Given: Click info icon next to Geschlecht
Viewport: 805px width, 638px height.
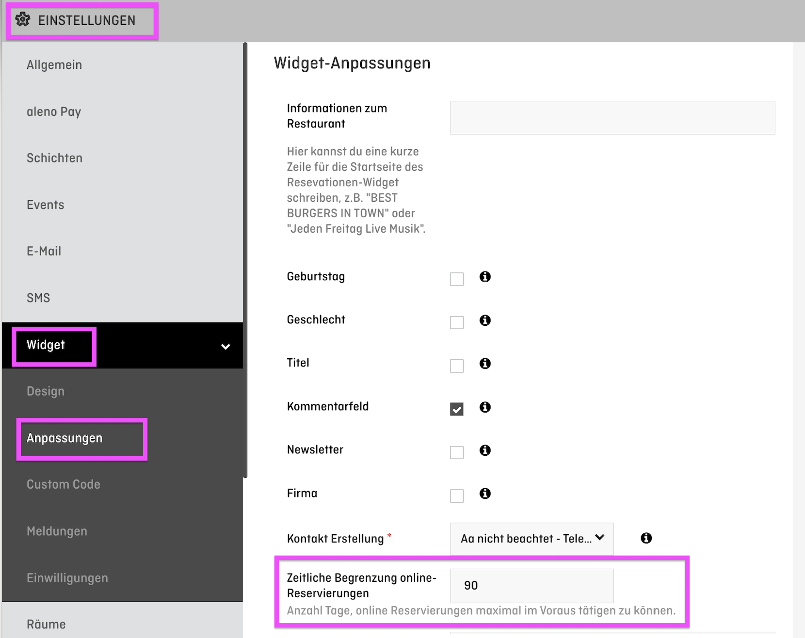Looking at the screenshot, I should [x=485, y=320].
